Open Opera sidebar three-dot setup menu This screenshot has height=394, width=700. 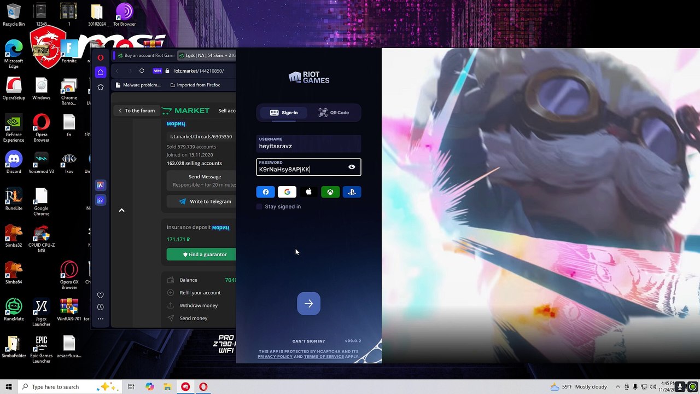(x=101, y=318)
